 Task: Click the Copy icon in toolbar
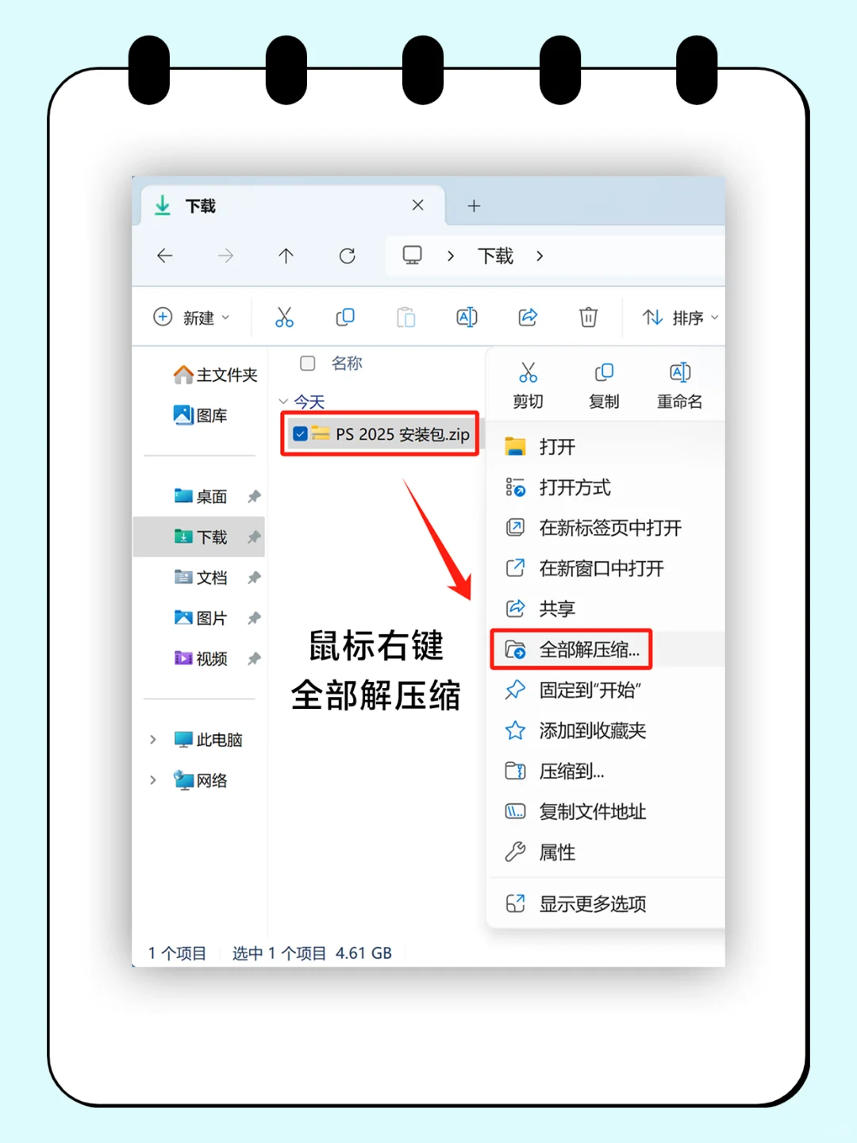345,317
